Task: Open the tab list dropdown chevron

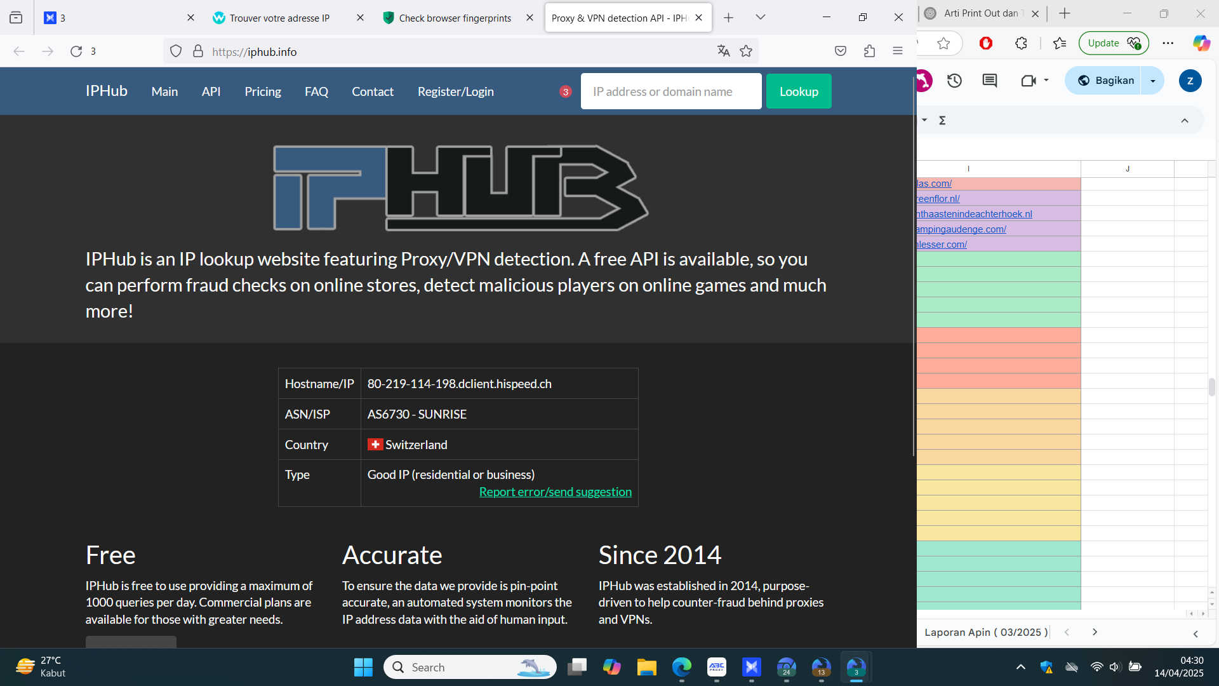Action: tap(760, 18)
